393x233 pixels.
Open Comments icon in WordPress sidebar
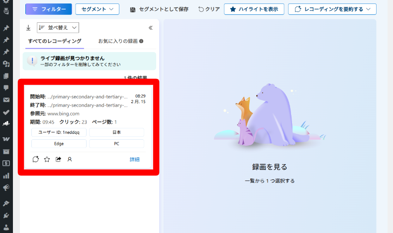click(6, 88)
